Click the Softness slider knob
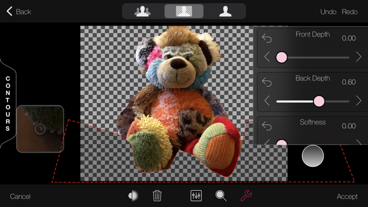The height and width of the screenshot is (207, 368). click(x=281, y=142)
